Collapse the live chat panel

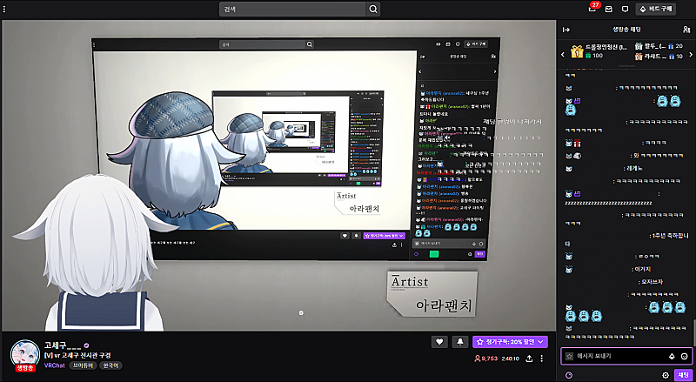tap(567, 30)
